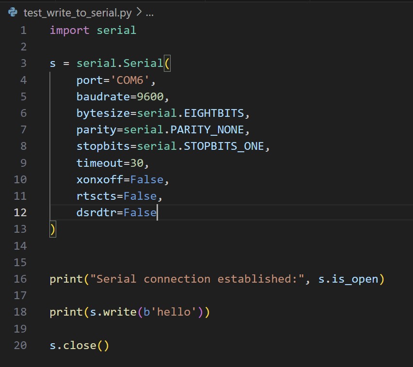
Task: Click line number 20 in the gutter
Action: [x=20, y=345]
